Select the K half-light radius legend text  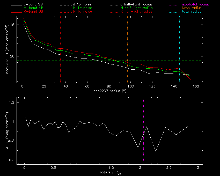point(136,12)
